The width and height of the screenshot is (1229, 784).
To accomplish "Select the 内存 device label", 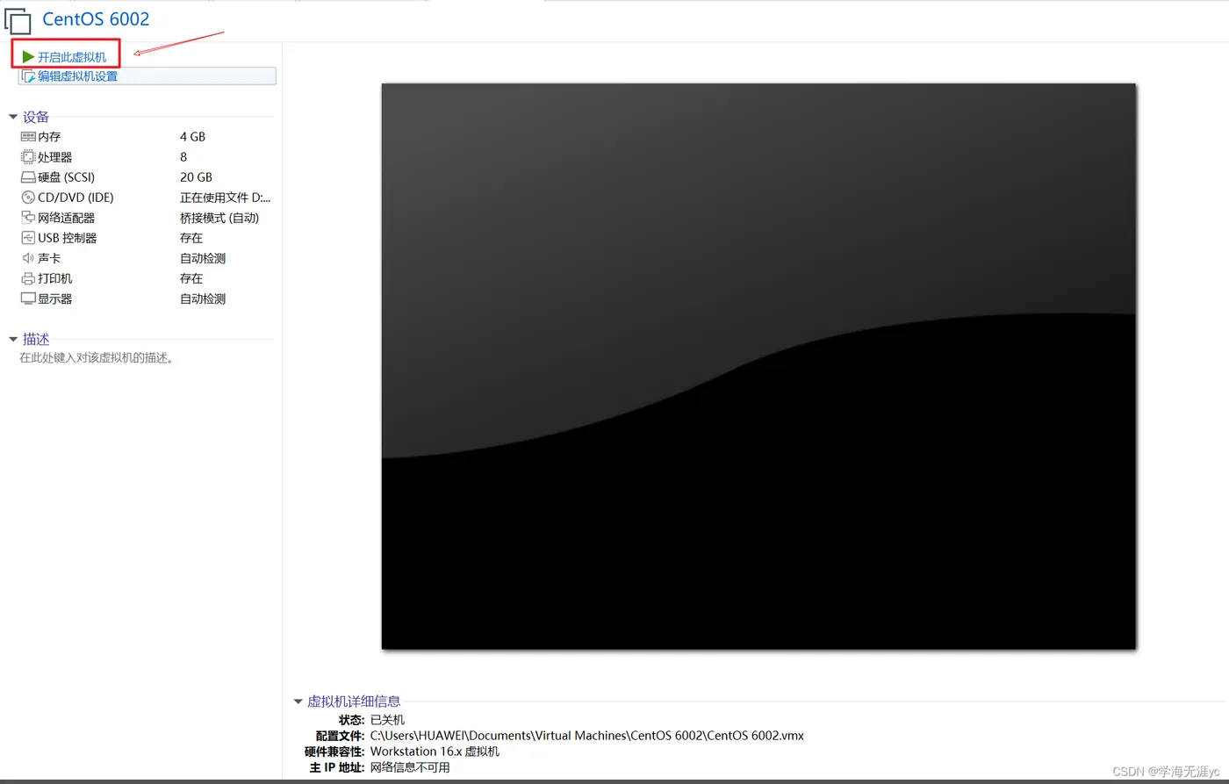I will tap(49, 137).
